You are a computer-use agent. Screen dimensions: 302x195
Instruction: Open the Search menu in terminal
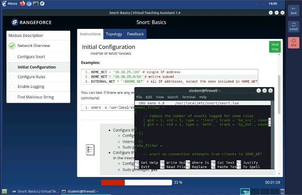pyautogui.click(x=173, y=97)
